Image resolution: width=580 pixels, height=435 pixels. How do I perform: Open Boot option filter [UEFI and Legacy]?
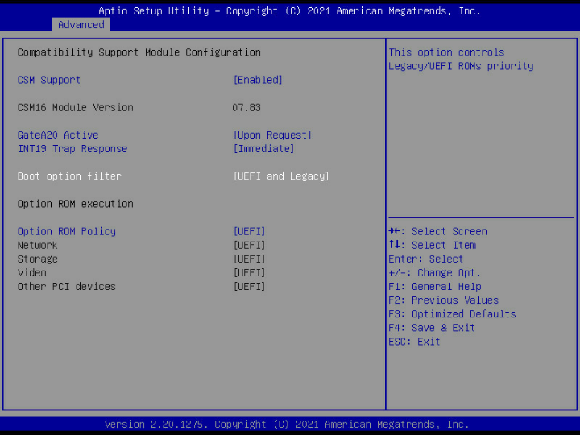pos(281,176)
